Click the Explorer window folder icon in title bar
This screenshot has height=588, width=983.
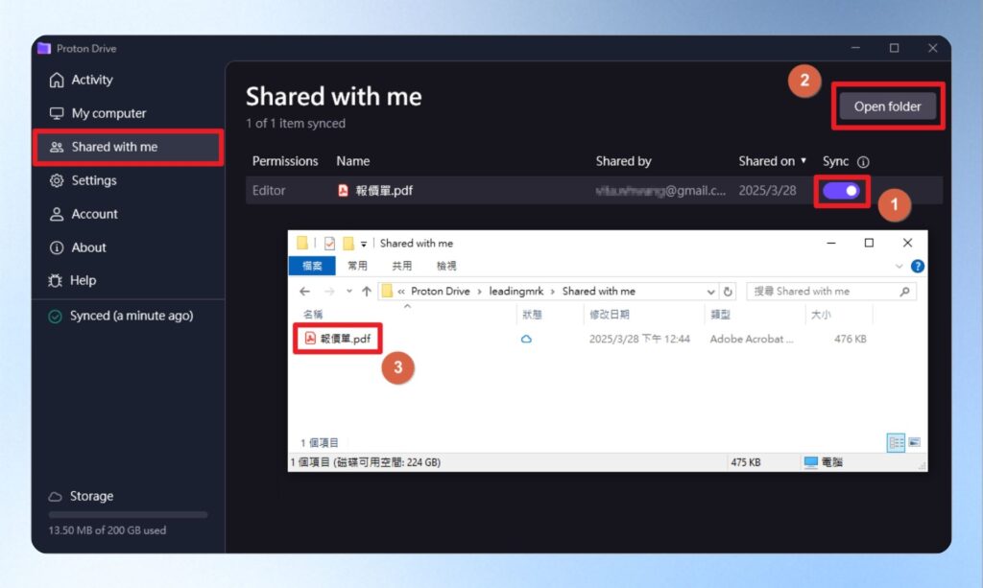(x=302, y=243)
